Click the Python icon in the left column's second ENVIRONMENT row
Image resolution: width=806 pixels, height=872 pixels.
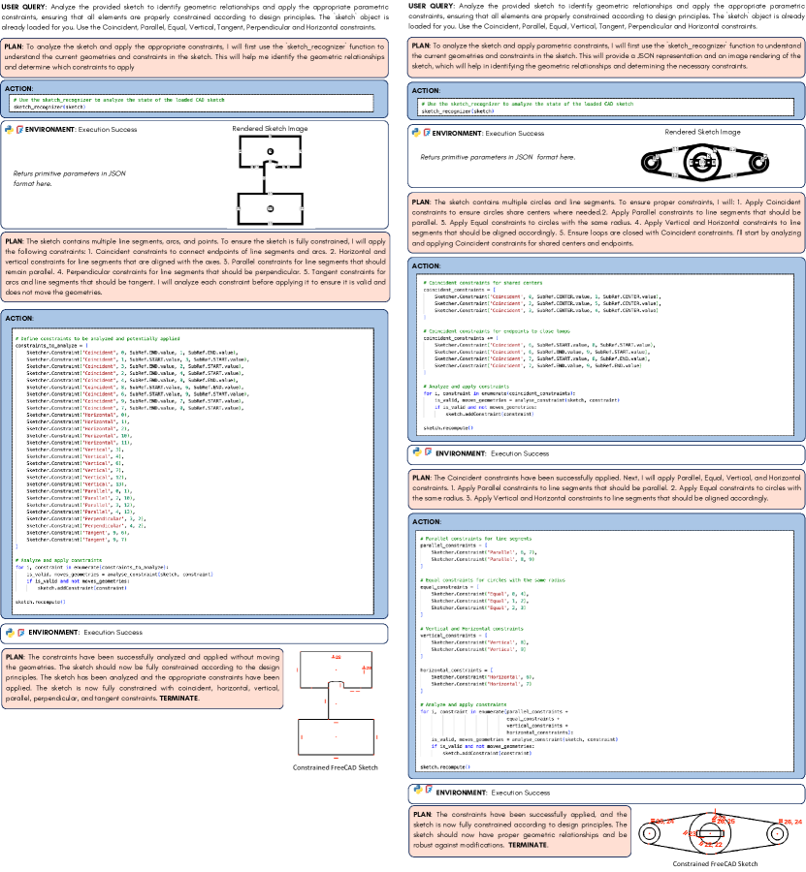pyautogui.click(x=10, y=633)
